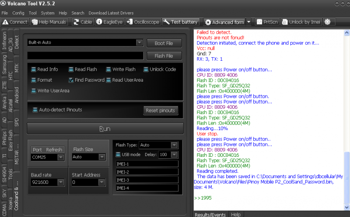Click the Reset pinouts button
Screen dimensions: 350x217
coord(160,110)
